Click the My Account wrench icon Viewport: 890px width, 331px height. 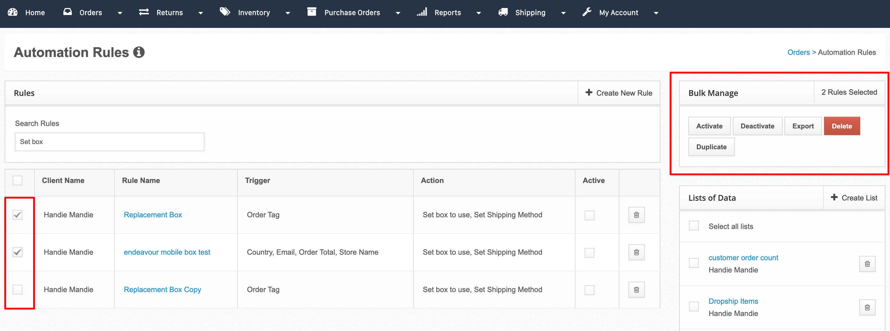[587, 12]
